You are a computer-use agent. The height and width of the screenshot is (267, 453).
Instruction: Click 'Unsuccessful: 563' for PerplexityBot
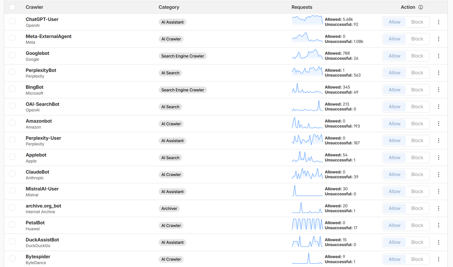pos(343,75)
